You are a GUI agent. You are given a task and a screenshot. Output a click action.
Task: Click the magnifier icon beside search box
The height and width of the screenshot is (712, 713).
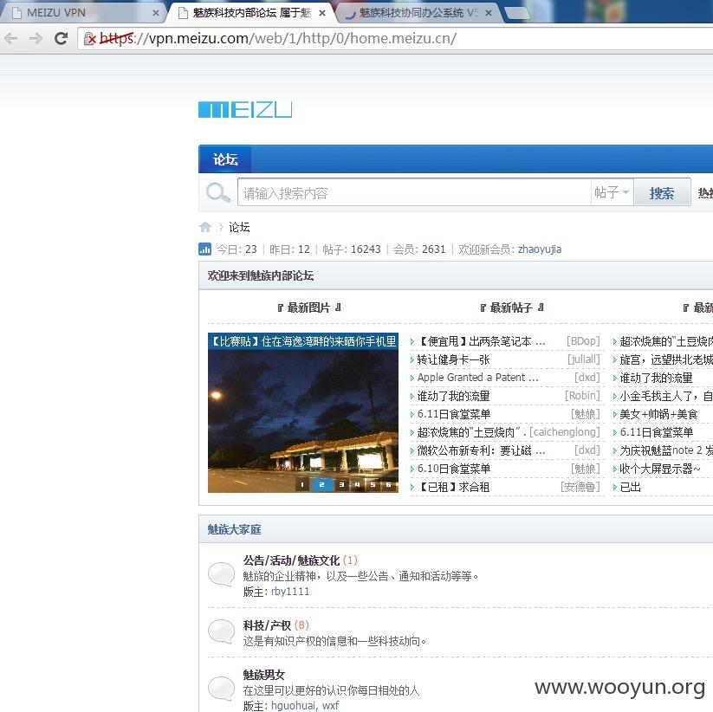tap(217, 193)
